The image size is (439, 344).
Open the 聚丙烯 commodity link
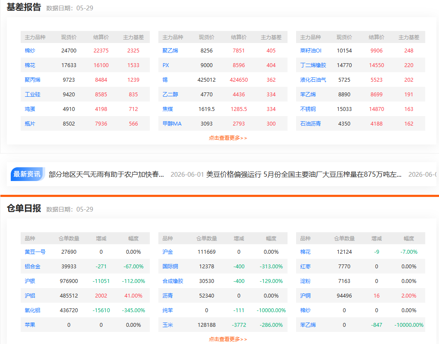(32, 80)
